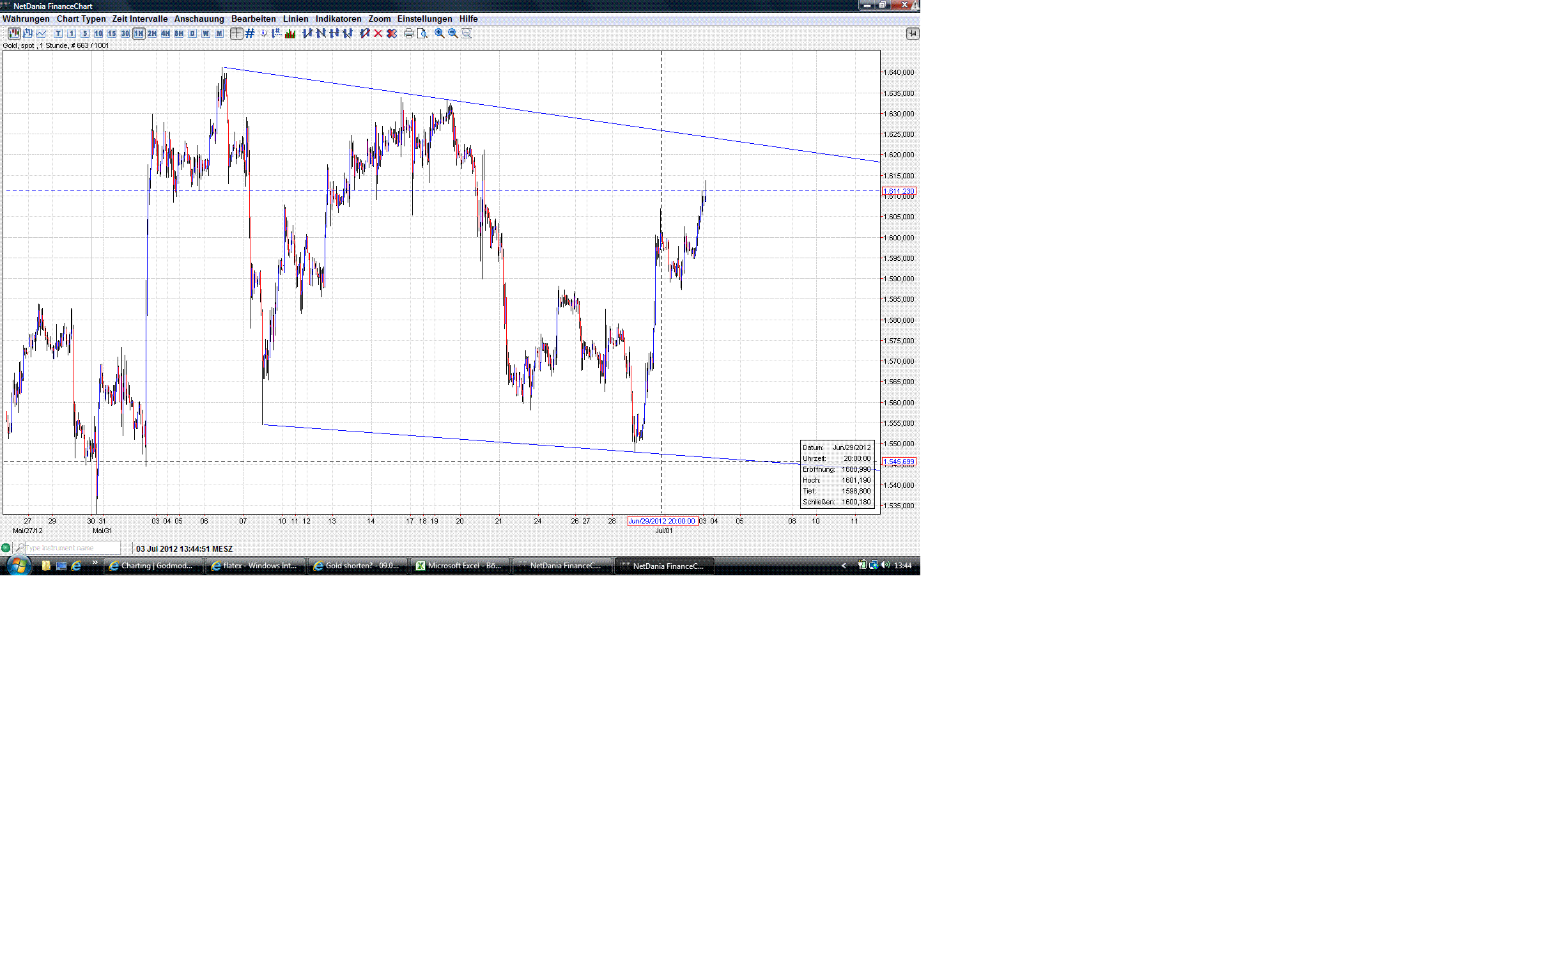The image size is (1553, 971).
Task: Toggle the crosshair cursor tool
Action: pyautogui.click(x=236, y=33)
